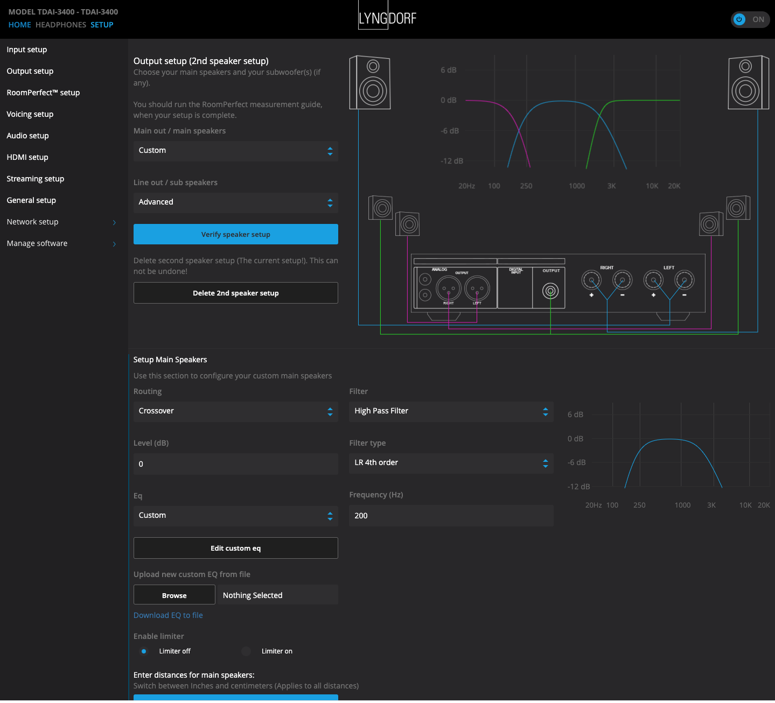Open the Routing Crossover dropdown
Screen dimensions: 775x703
[x=235, y=411]
